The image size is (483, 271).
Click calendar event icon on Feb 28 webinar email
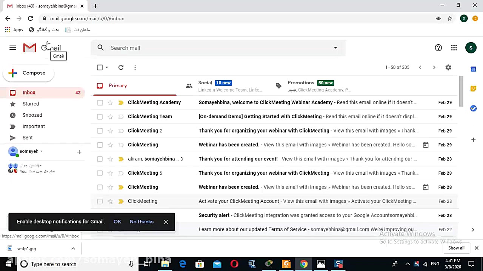(425, 187)
